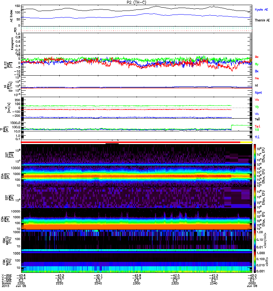Viewport: 273px width, 291px height.
Task: Select X-GSE value -43.6
Action: tap(21, 275)
